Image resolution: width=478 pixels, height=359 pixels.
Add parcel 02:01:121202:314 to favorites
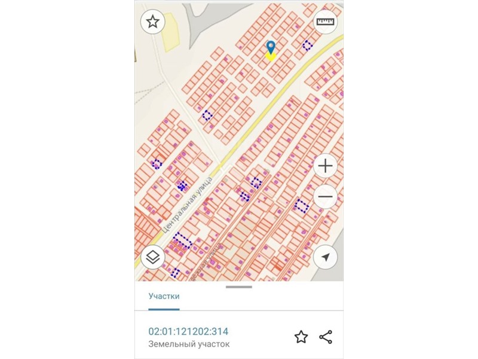tap(301, 337)
